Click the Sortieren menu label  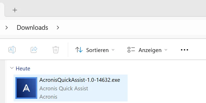(x=97, y=50)
